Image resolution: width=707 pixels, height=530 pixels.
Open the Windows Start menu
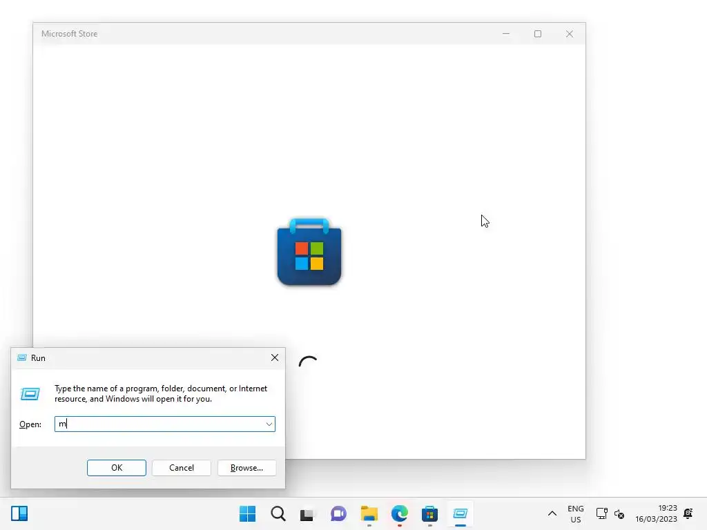tap(248, 513)
